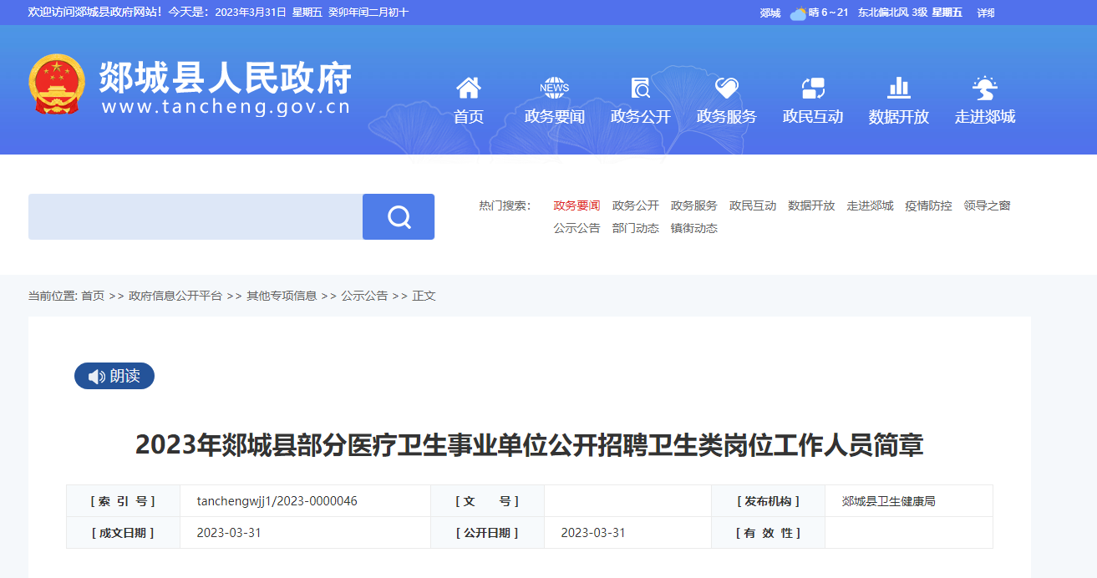Click the NEWS globe icon
Screen dimensions: 1097x578
(x=554, y=88)
